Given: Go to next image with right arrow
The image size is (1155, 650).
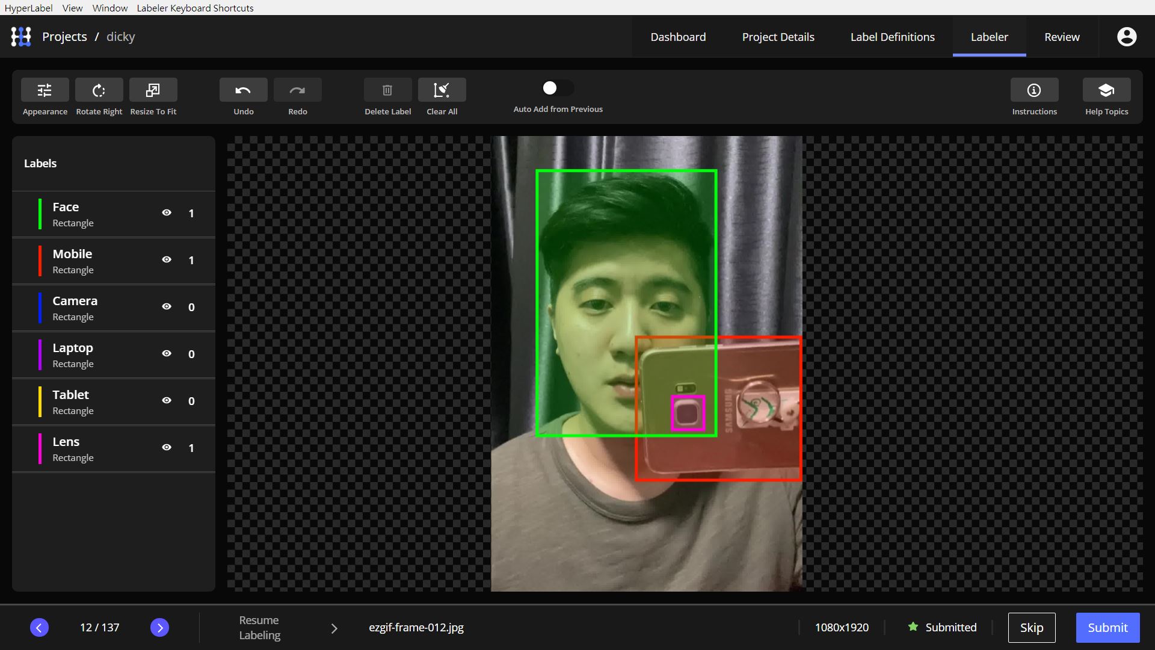Looking at the screenshot, I should tap(159, 628).
